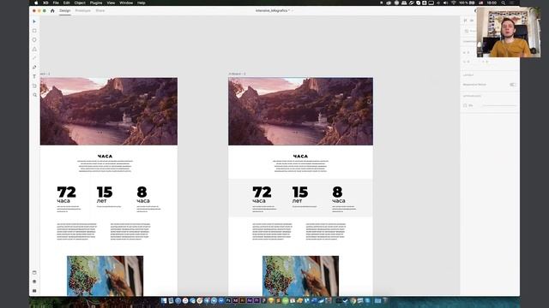
Task: Open the XD application menu
Action: pyautogui.click(x=45, y=3)
